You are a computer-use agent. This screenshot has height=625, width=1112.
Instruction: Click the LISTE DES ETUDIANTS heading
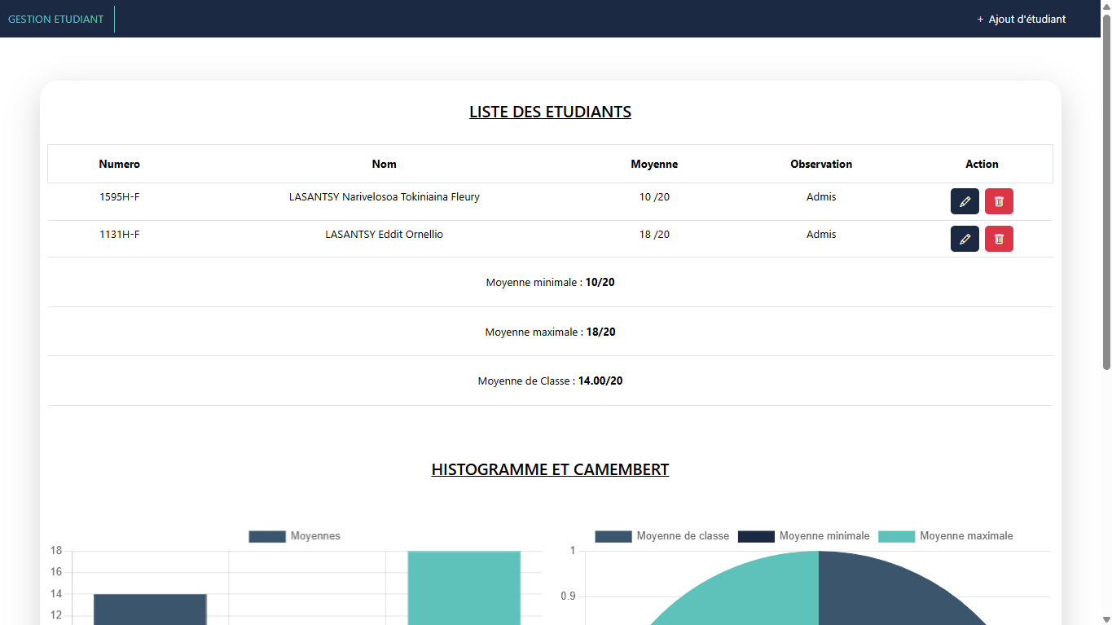coord(550,112)
